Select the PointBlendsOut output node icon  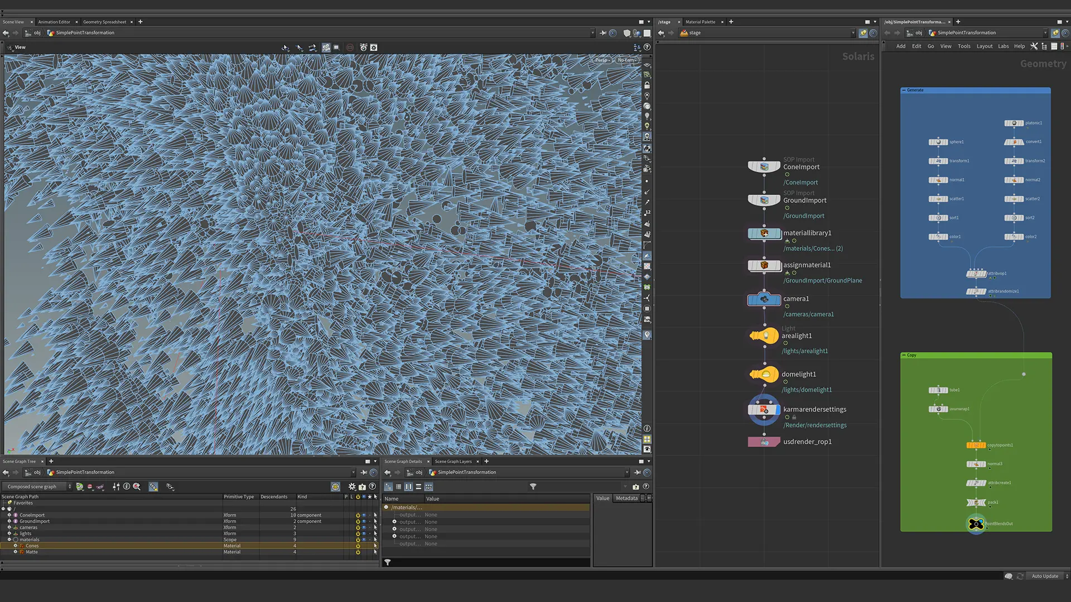976,523
